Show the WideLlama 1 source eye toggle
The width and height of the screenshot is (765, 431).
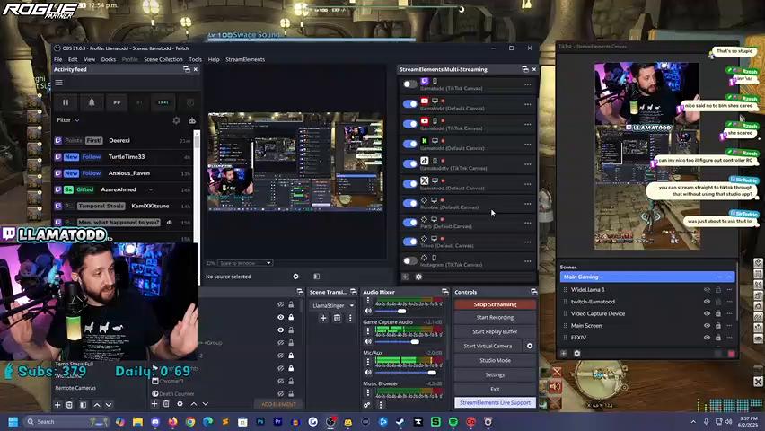click(707, 289)
